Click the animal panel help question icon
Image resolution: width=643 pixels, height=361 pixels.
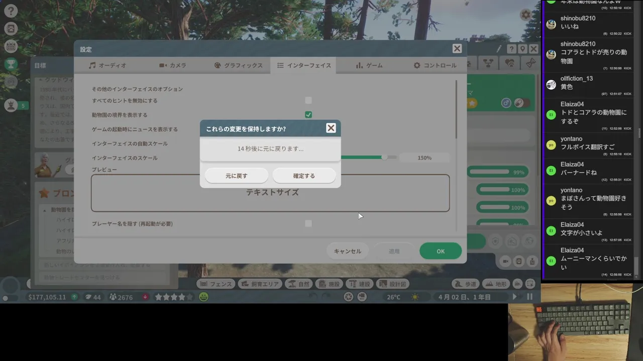(x=511, y=49)
